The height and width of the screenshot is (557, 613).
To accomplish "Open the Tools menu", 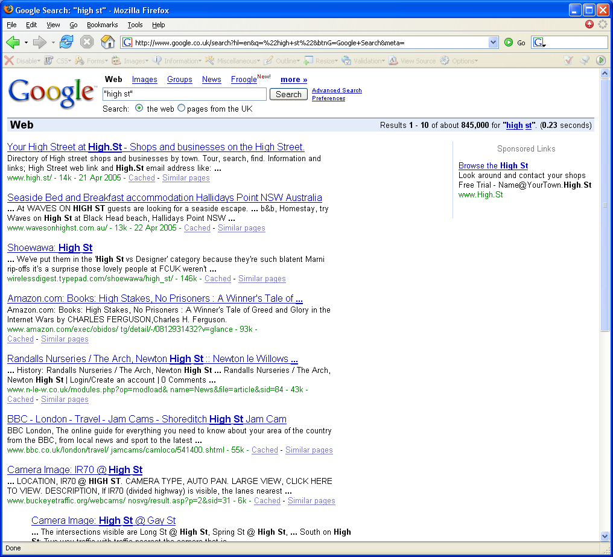I will pyautogui.click(x=135, y=25).
